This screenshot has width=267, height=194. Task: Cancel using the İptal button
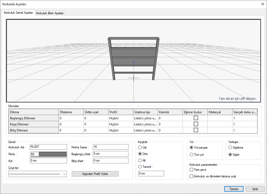(255, 189)
